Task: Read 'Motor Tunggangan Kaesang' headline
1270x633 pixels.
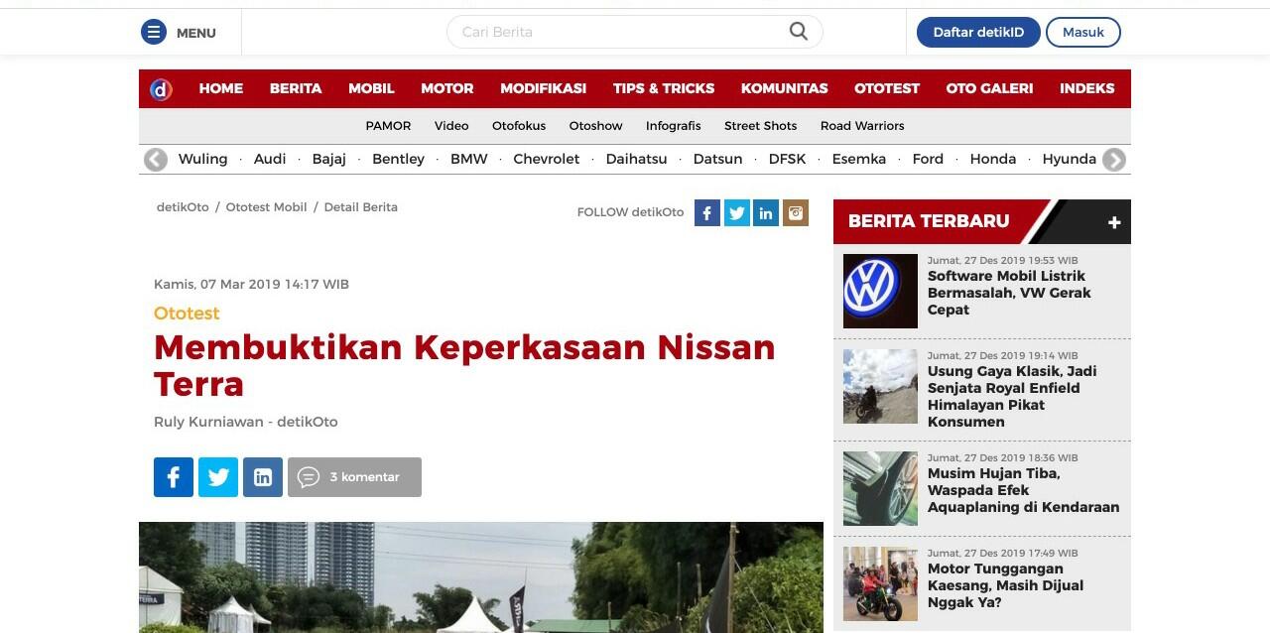Action: tap(1005, 585)
